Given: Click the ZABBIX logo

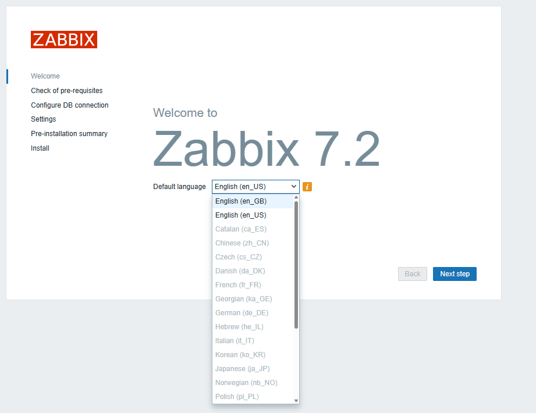Looking at the screenshot, I should [64, 40].
